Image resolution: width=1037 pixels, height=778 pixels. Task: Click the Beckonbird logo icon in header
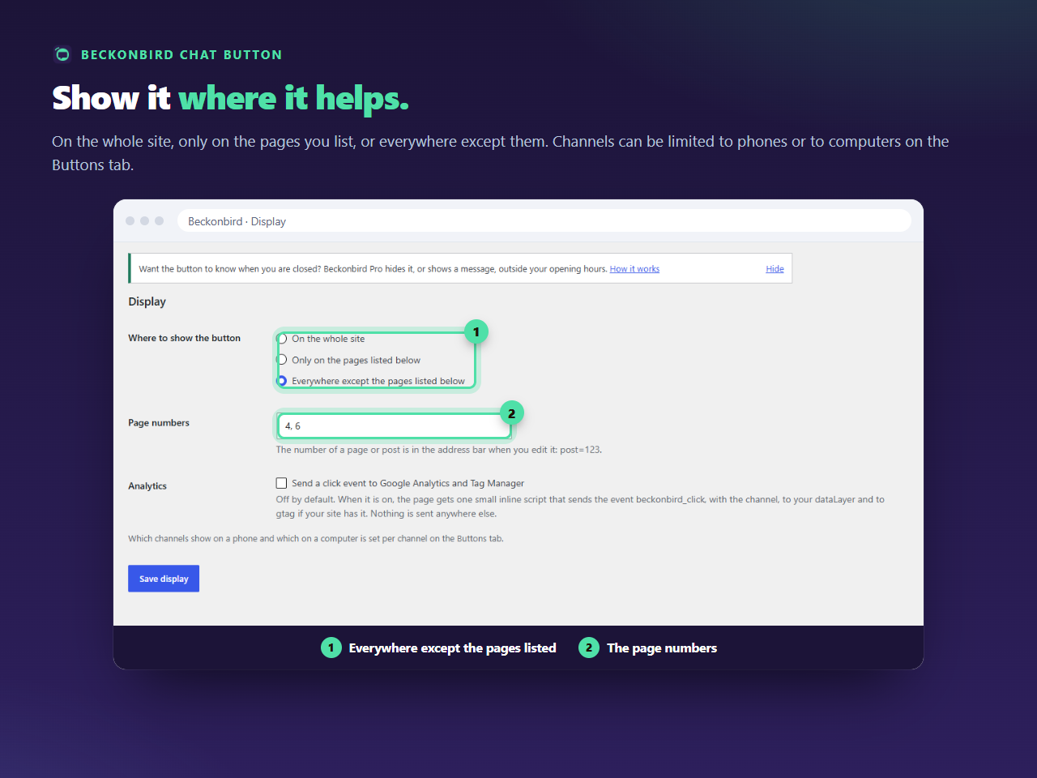62,54
